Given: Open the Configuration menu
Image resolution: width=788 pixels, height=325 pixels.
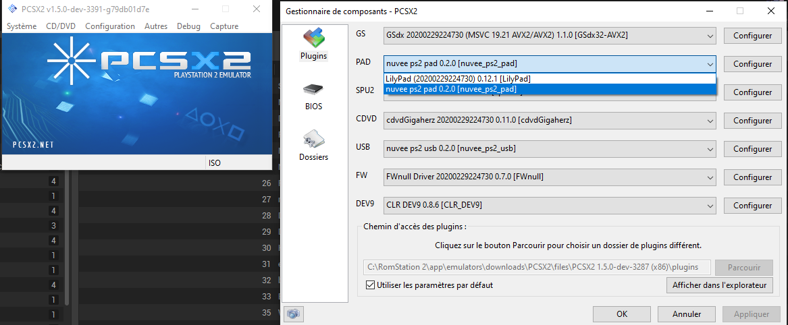Looking at the screenshot, I should click(x=110, y=26).
